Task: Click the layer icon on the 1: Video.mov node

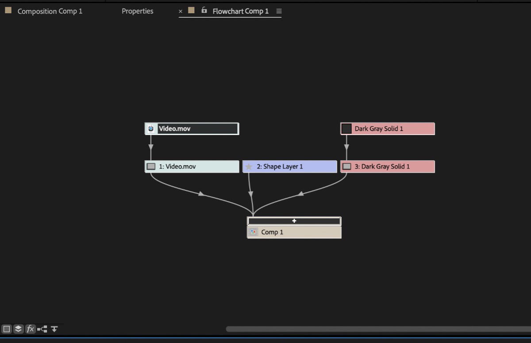Action: [150, 166]
